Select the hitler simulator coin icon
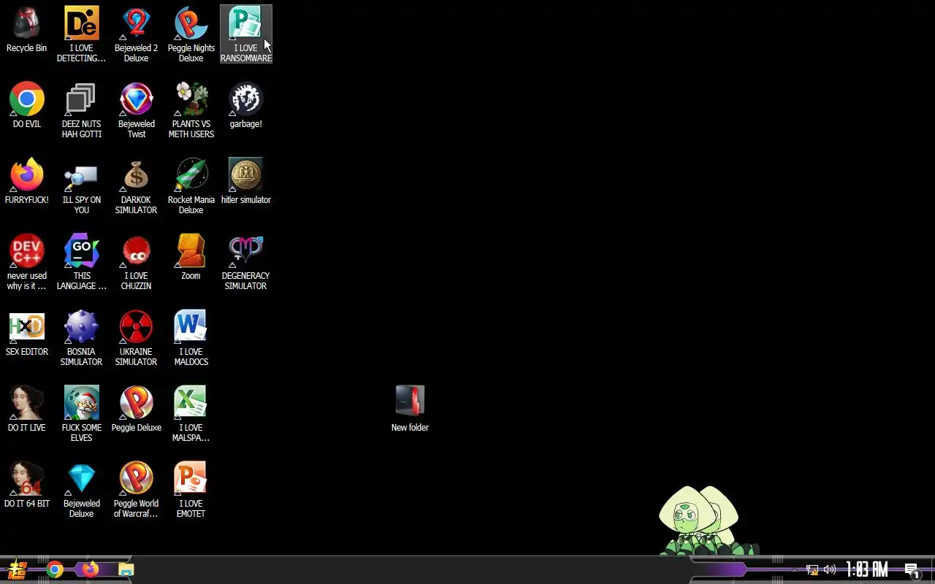The width and height of the screenshot is (935, 584). coord(245,182)
